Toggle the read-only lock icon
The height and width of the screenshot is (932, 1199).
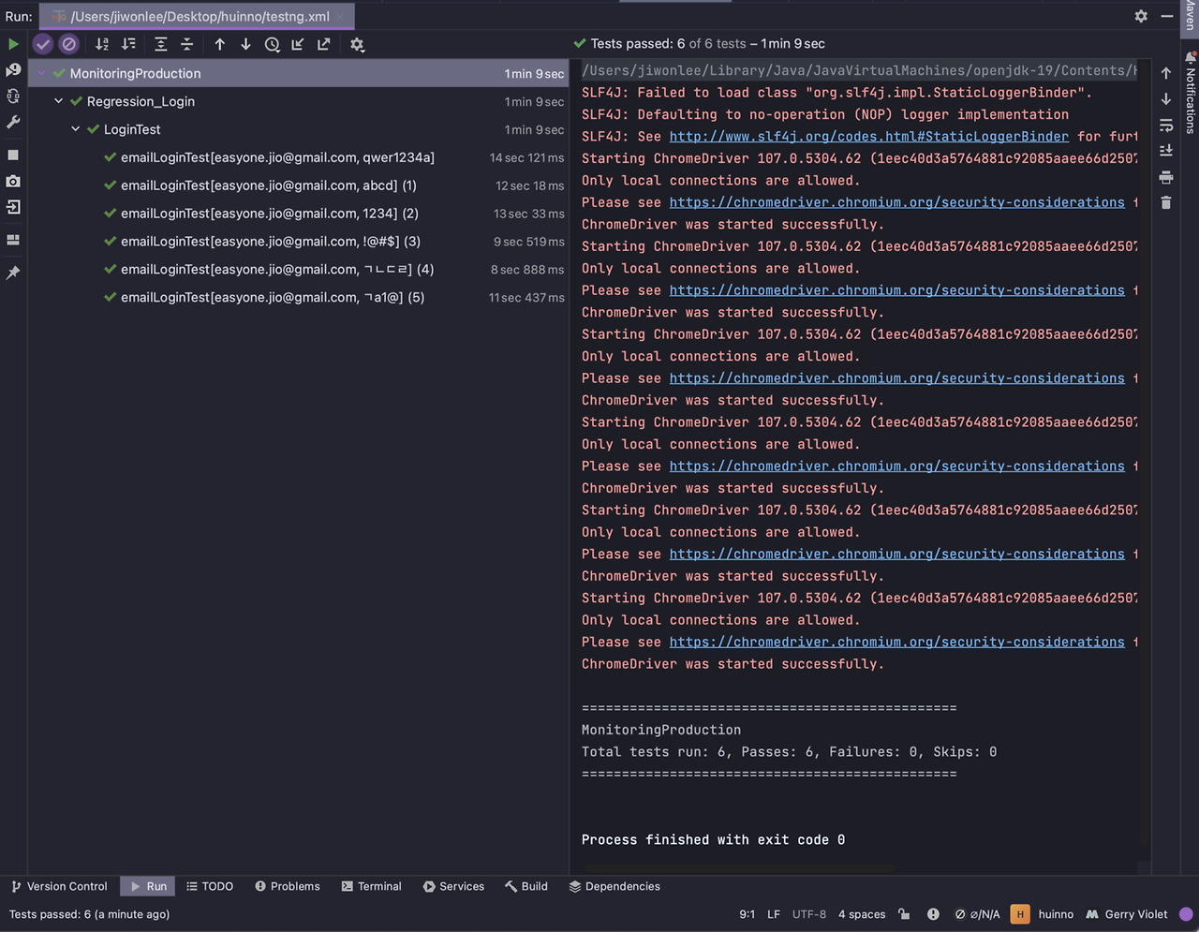coord(904,914)
